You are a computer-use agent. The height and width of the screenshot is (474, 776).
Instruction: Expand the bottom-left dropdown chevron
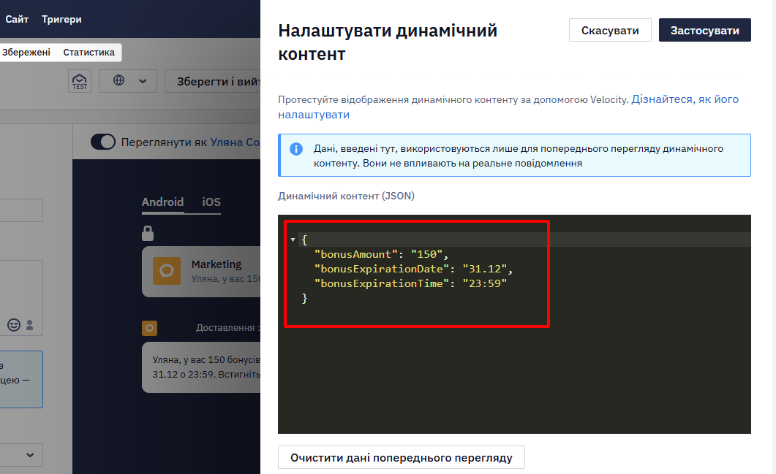click(x=30, y=455)
